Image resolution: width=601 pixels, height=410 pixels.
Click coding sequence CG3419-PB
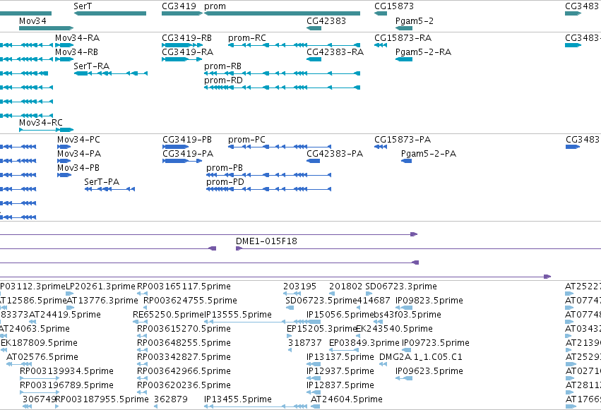176,147
